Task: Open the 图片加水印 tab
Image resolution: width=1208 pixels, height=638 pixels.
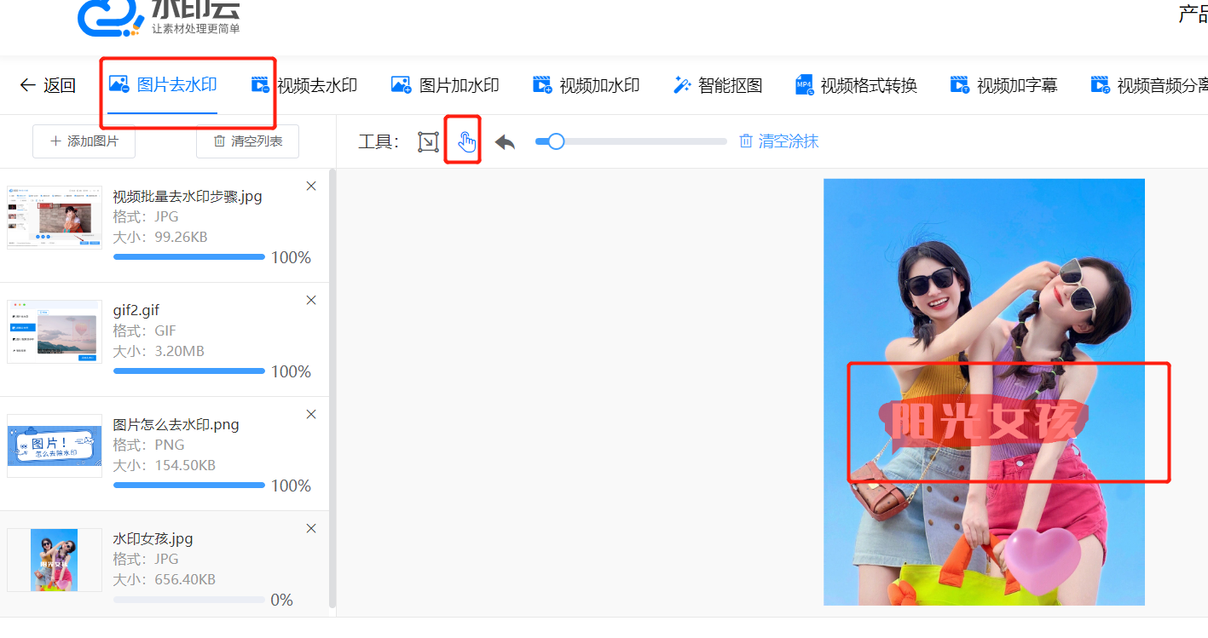Action: (x=445, y=85)
